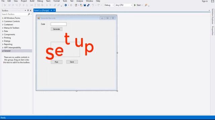Click the form icon in Generate Barcode title bar
Viewport: 215px width, 120px height.
point(39,18)
